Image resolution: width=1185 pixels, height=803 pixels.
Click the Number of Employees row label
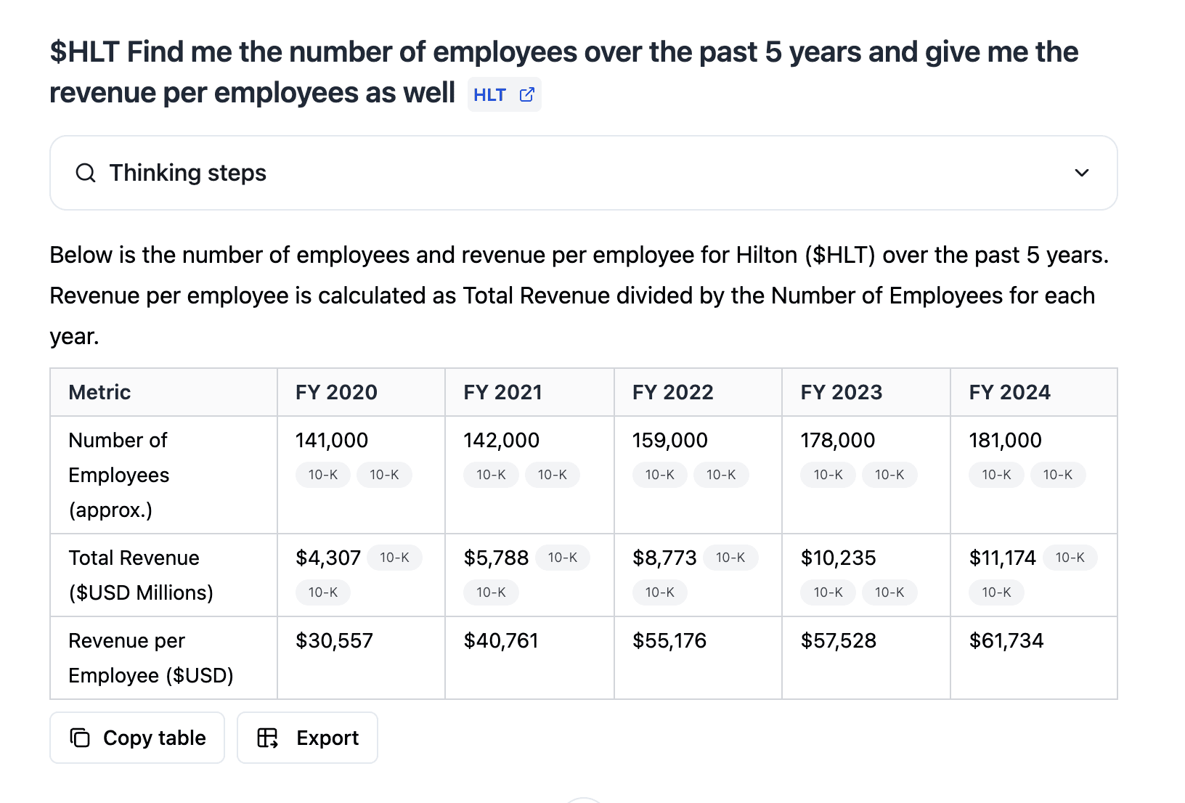[x=119, y=475]
